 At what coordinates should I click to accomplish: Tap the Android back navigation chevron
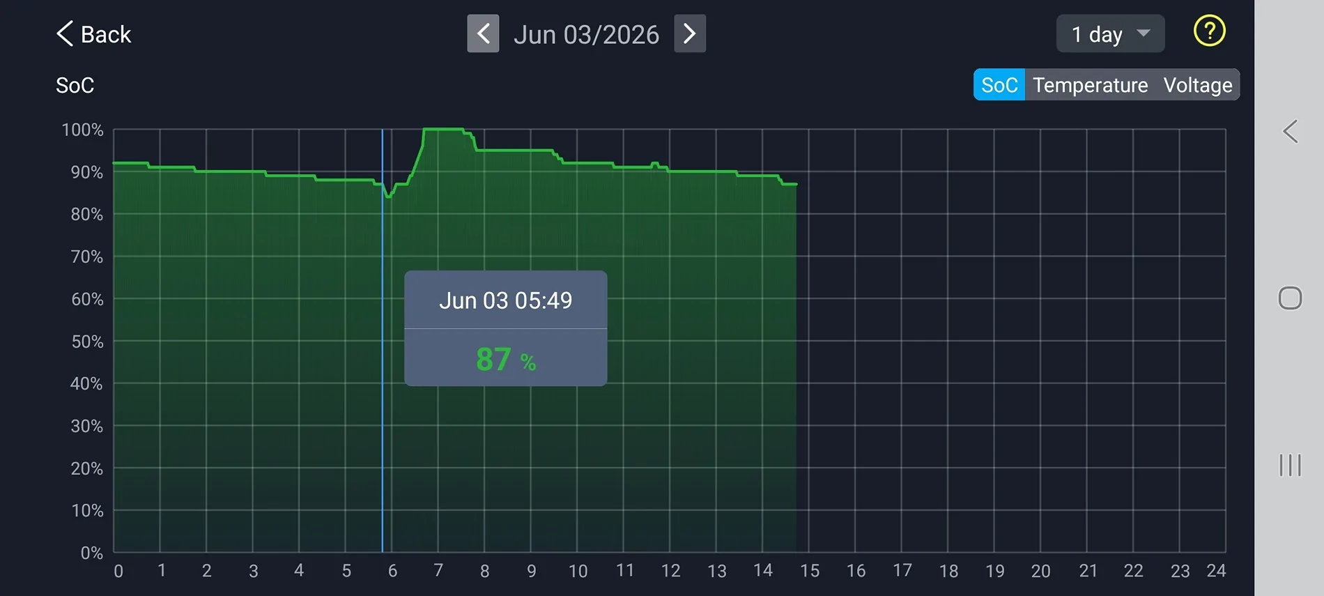click(1291, 131)
